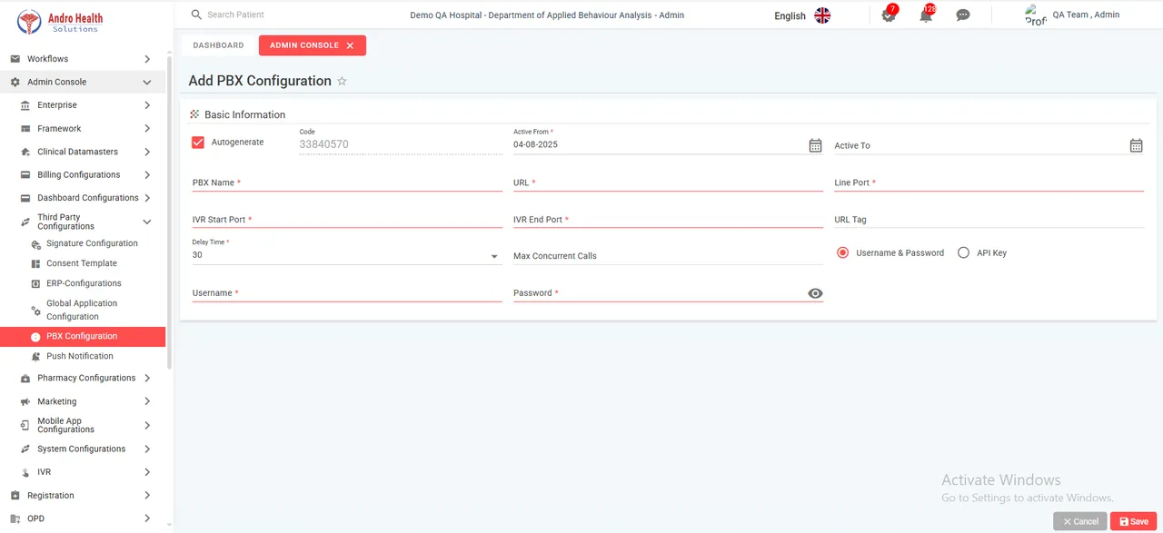The width and height of the screenshot is (1163, 533).
Task: Open the Delay Time dropdown
Action: coord(346,255)
